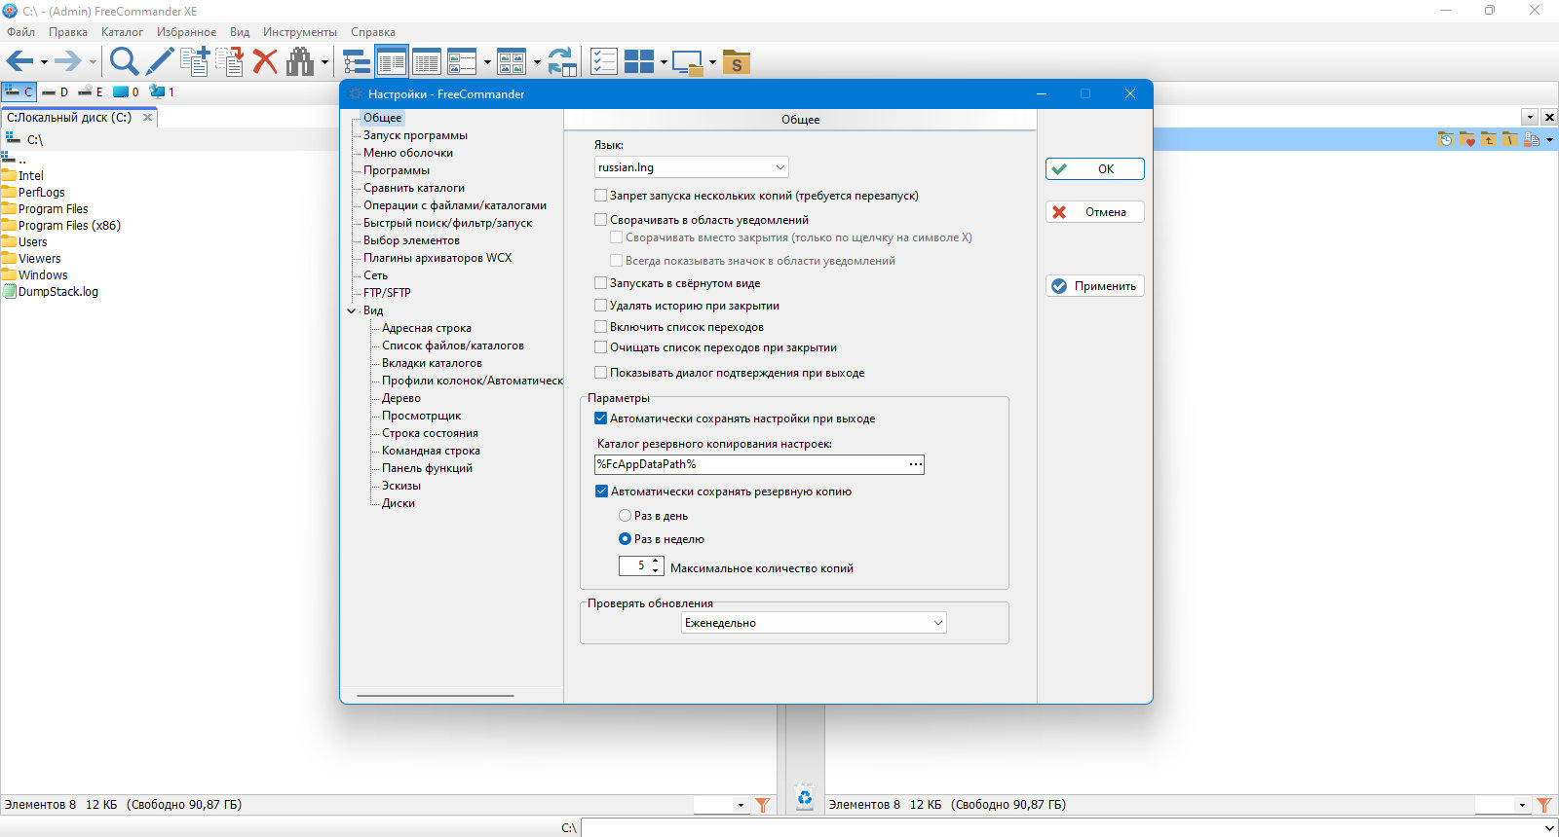
Task: Open the language dropdown showing russian.lng
Action: point(691,167)
